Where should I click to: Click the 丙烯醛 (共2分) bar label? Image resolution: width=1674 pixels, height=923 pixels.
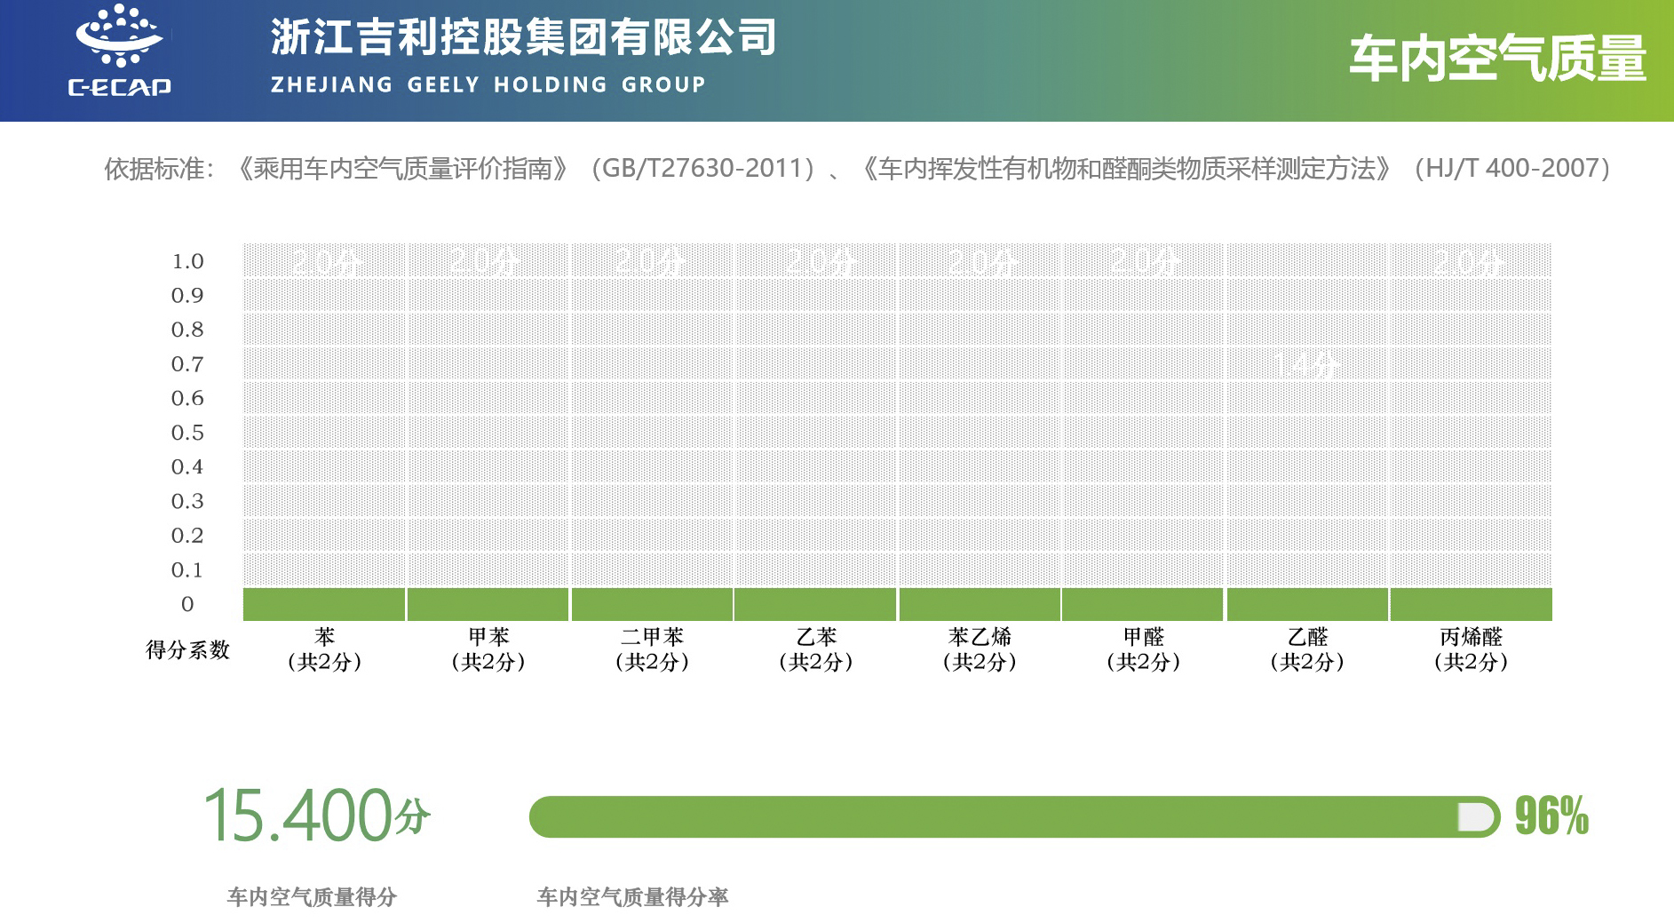pyautogui.click(x=1471, y=649)
